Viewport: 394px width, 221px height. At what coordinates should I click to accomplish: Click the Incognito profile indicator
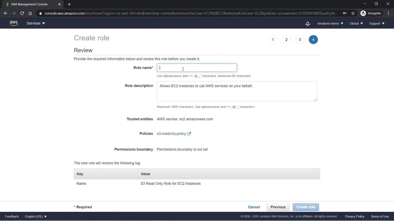coord(371,13)
